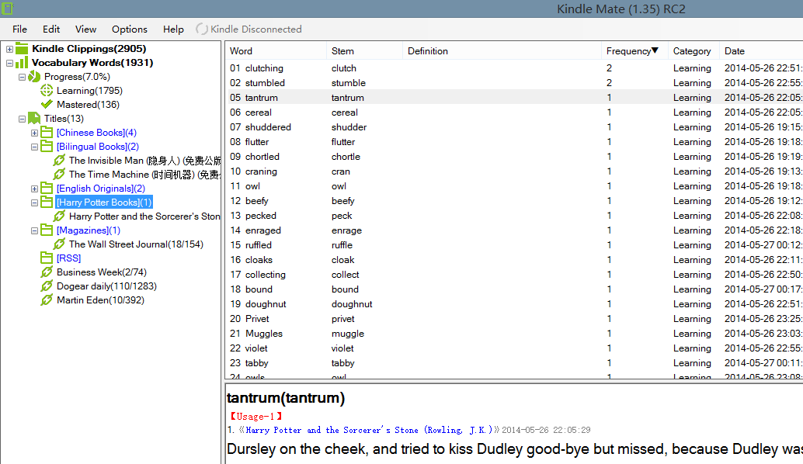This screenshot has width=803, height=464.
Task: Click the tag icon beside The Time Machine
Action: [x=59, y=175]
